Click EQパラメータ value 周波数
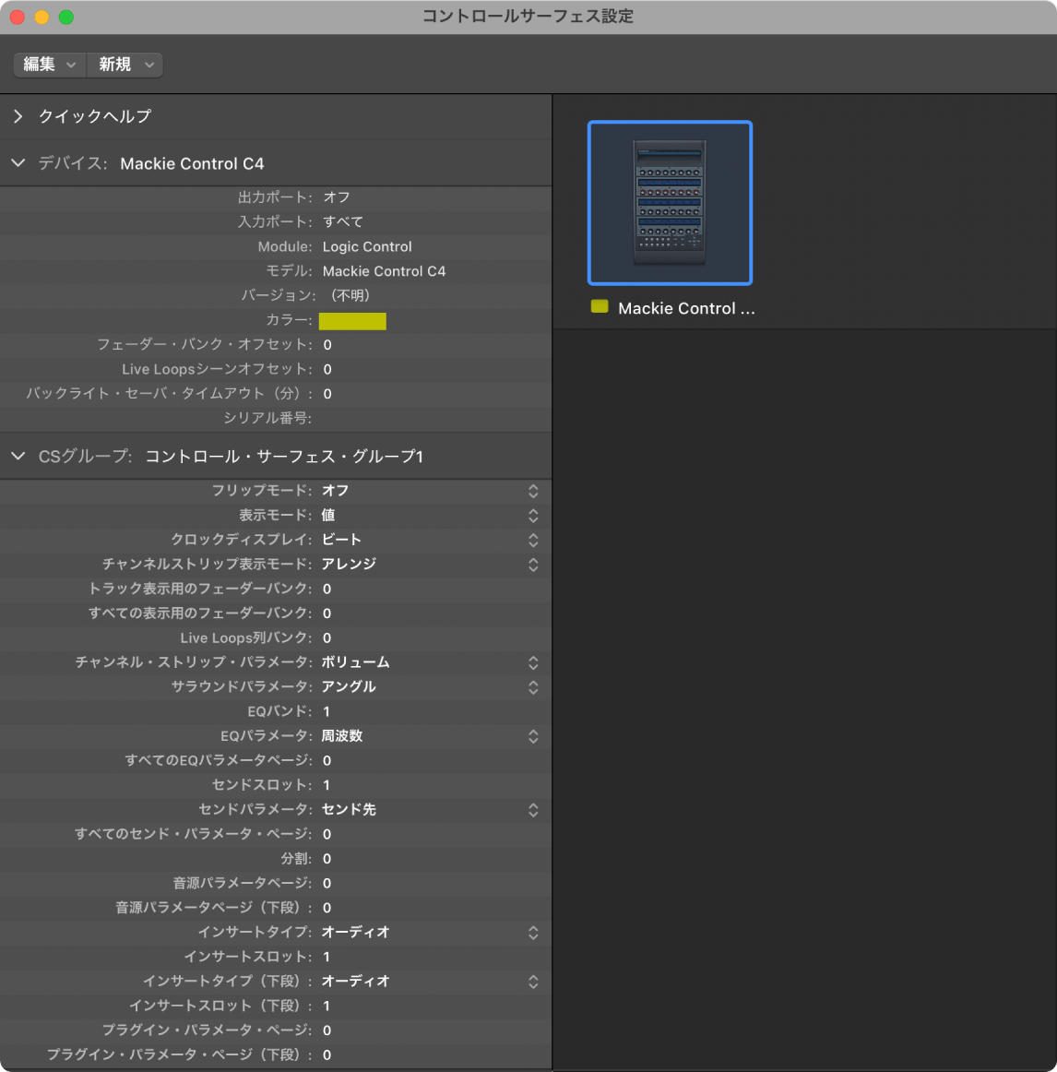 tap(342, 736)
